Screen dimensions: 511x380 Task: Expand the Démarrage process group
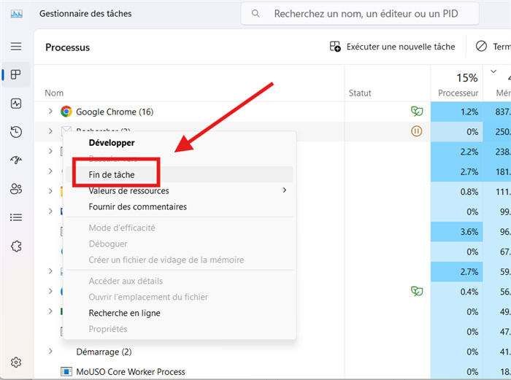50,352
